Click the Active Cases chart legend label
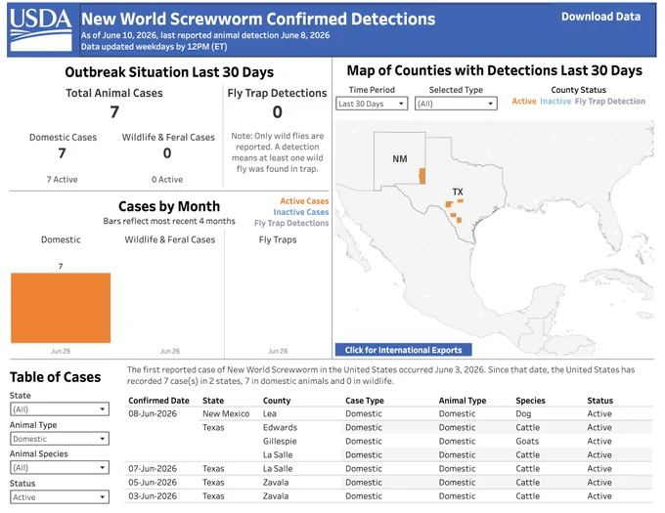Viewport: 665px width, 513px height. pos(304,201)
